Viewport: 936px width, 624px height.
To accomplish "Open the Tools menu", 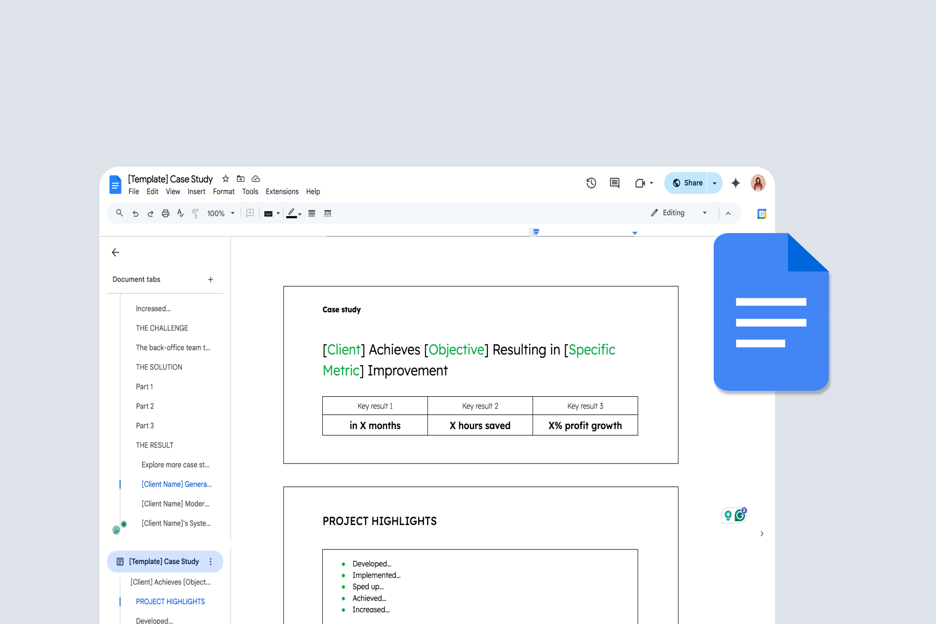I will (250, 192).
